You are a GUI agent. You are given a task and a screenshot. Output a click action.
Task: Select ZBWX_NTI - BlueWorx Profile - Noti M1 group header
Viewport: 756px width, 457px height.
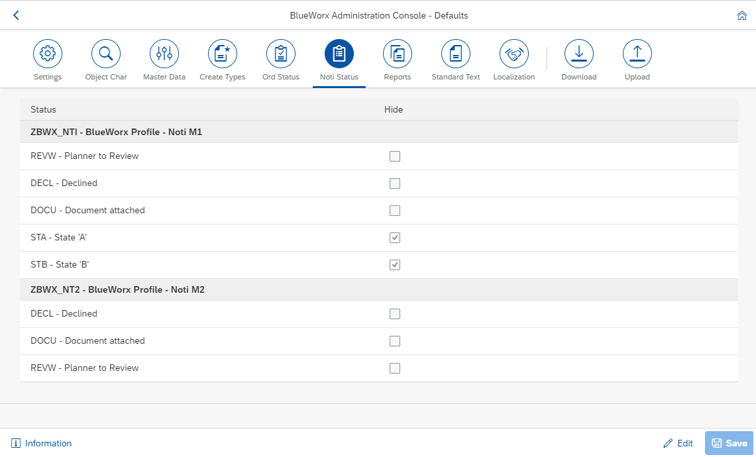[378, 132]
